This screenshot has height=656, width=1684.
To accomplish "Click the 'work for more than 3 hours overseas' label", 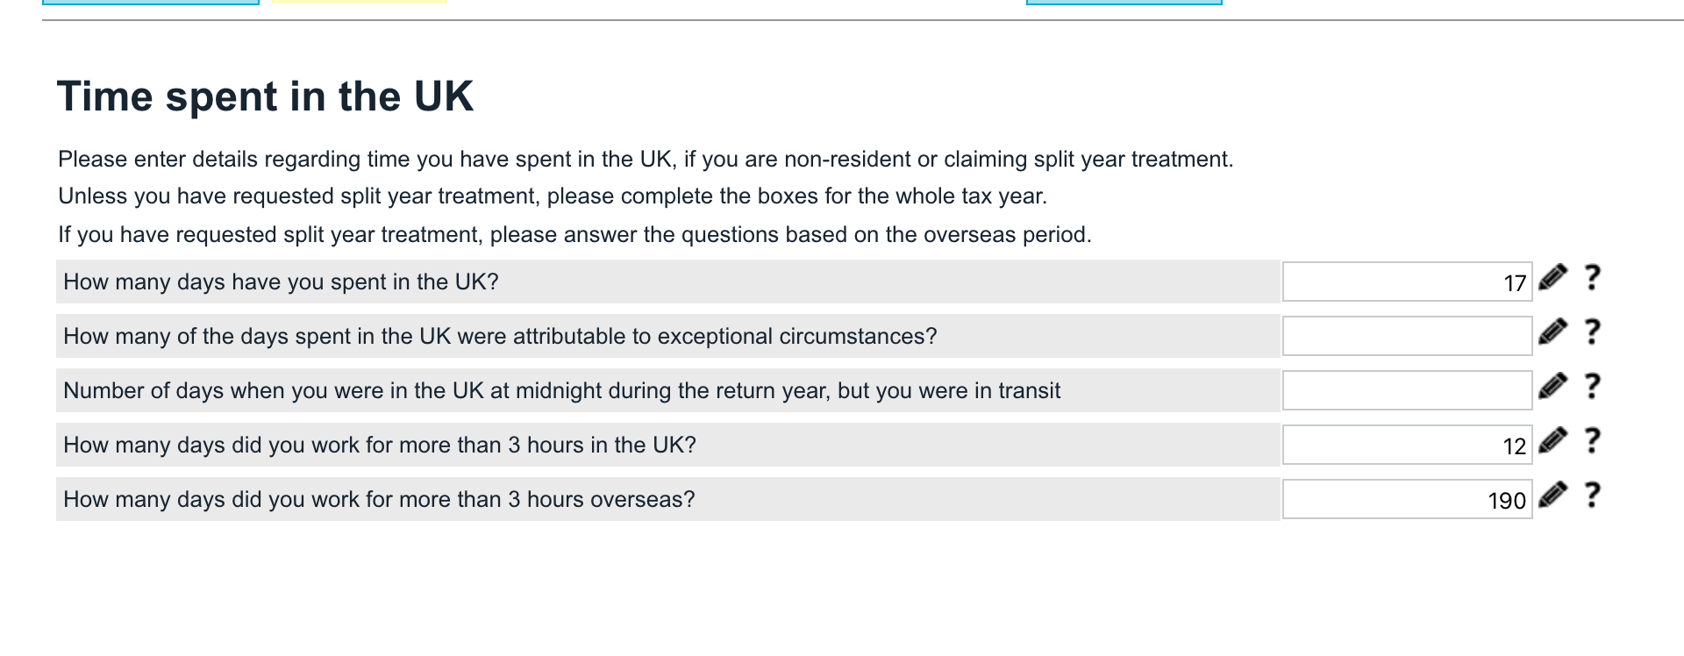I will click(x=379, y=500).
